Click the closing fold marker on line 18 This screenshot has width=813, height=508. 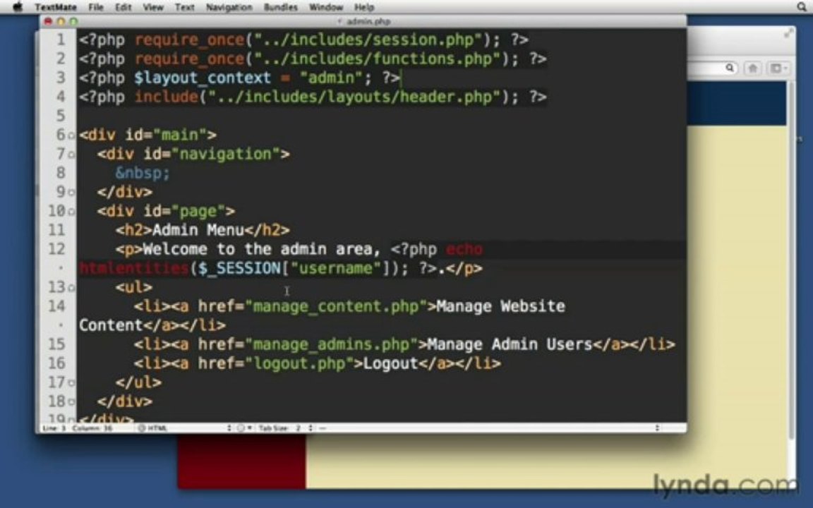[71, 402]
